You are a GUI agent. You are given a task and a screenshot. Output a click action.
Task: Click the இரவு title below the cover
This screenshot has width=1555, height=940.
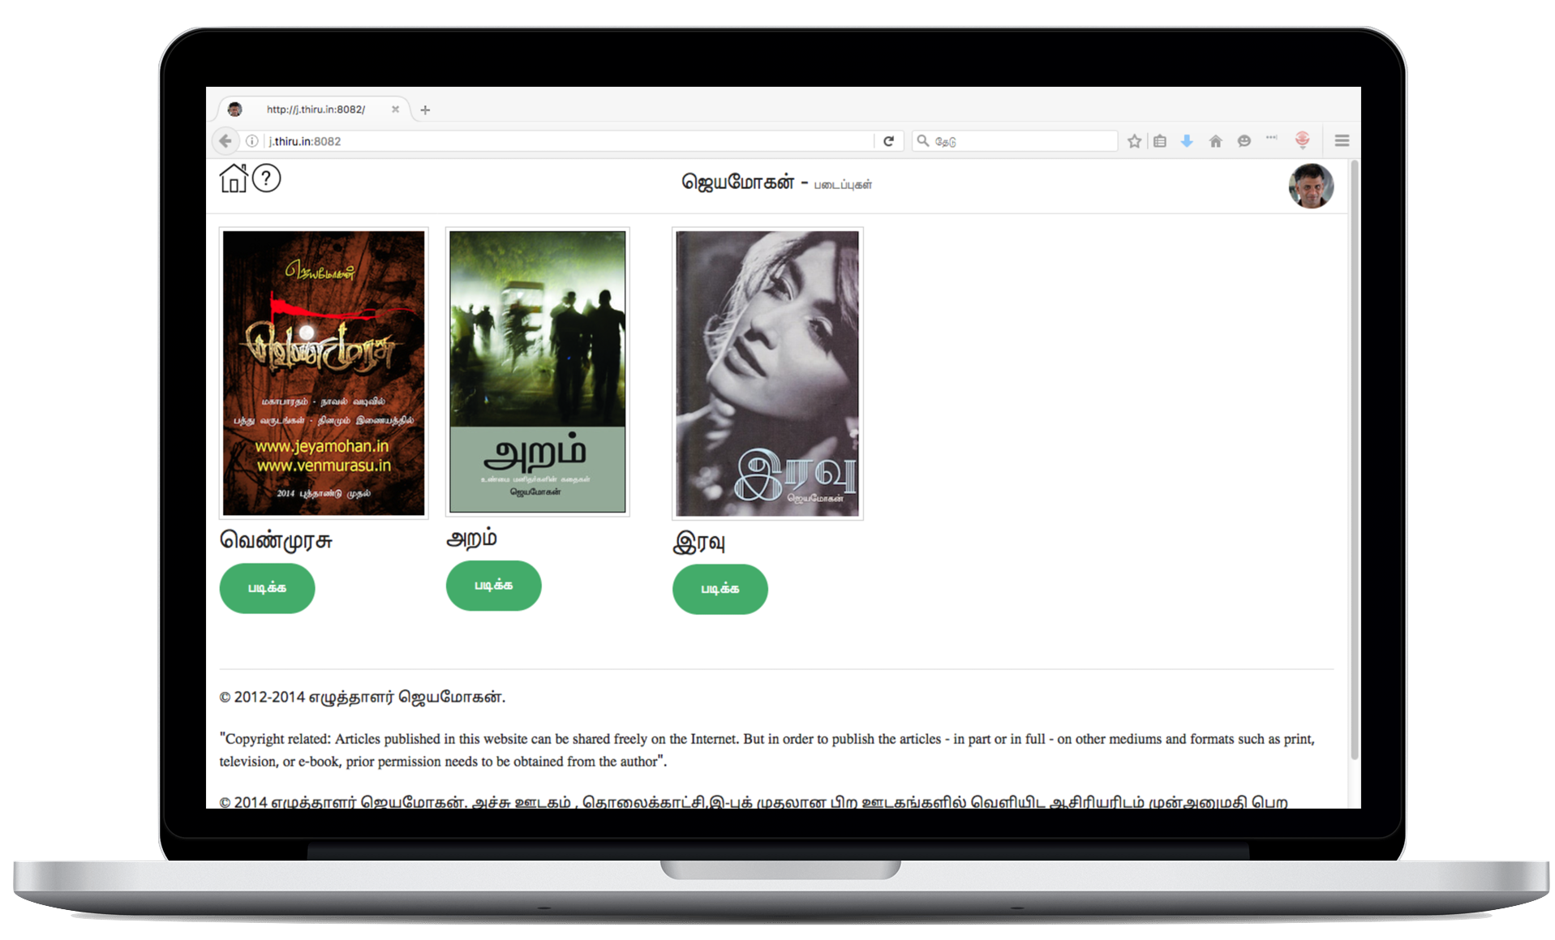[698, 542]
